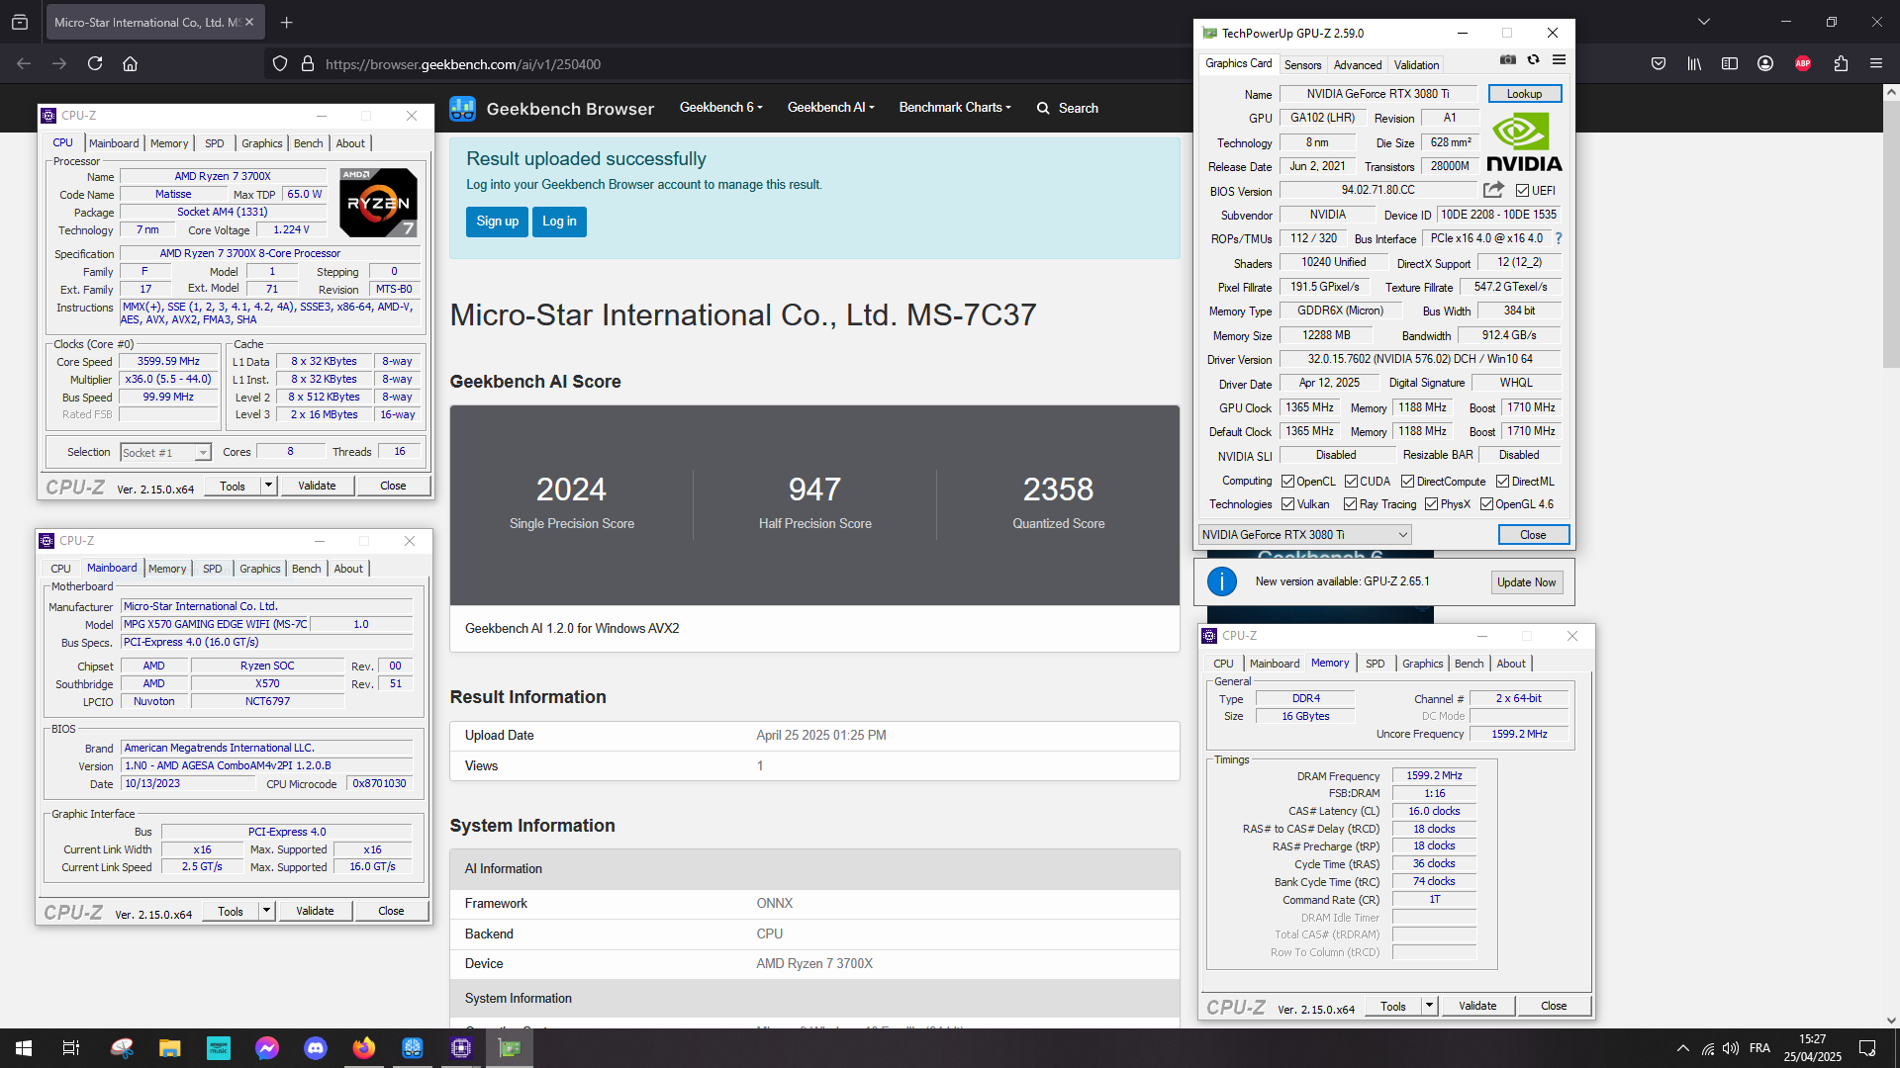The image size is (1900, 1068).
Task: Expand the Geekbench AI menu
Action: (x=830, y=108)
